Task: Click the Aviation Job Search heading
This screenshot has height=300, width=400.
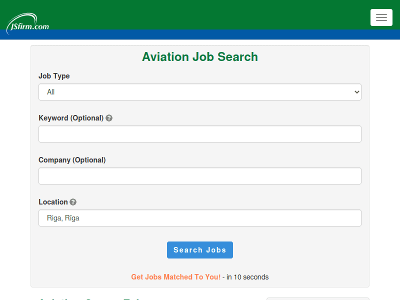Action: tap(199, 57)
